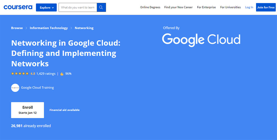This screenshot has height=140, width=277.
Task: Click the magnifying glass search button
Action: tap(101, 8)
